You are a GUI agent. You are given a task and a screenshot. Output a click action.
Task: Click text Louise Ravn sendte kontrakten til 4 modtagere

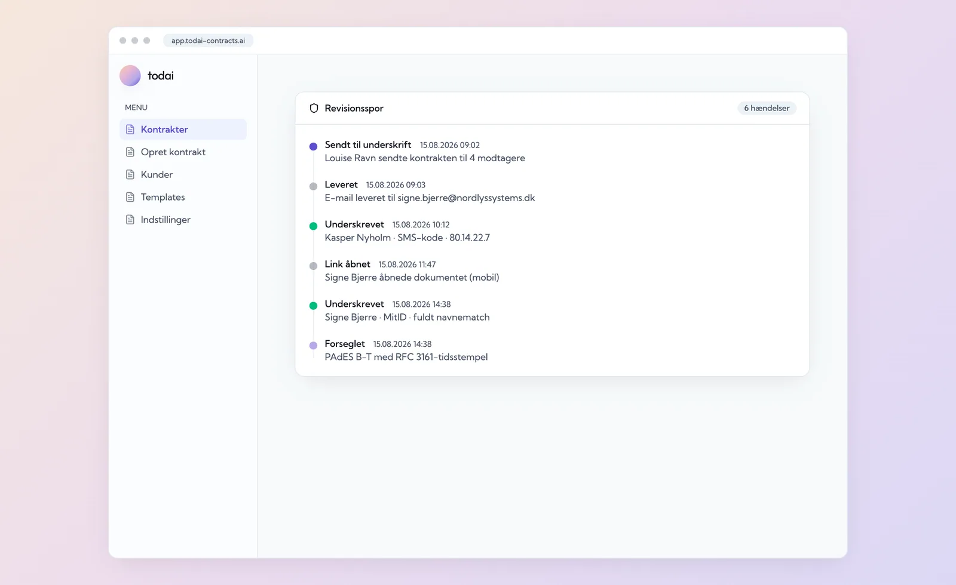(x=425, y=158)
